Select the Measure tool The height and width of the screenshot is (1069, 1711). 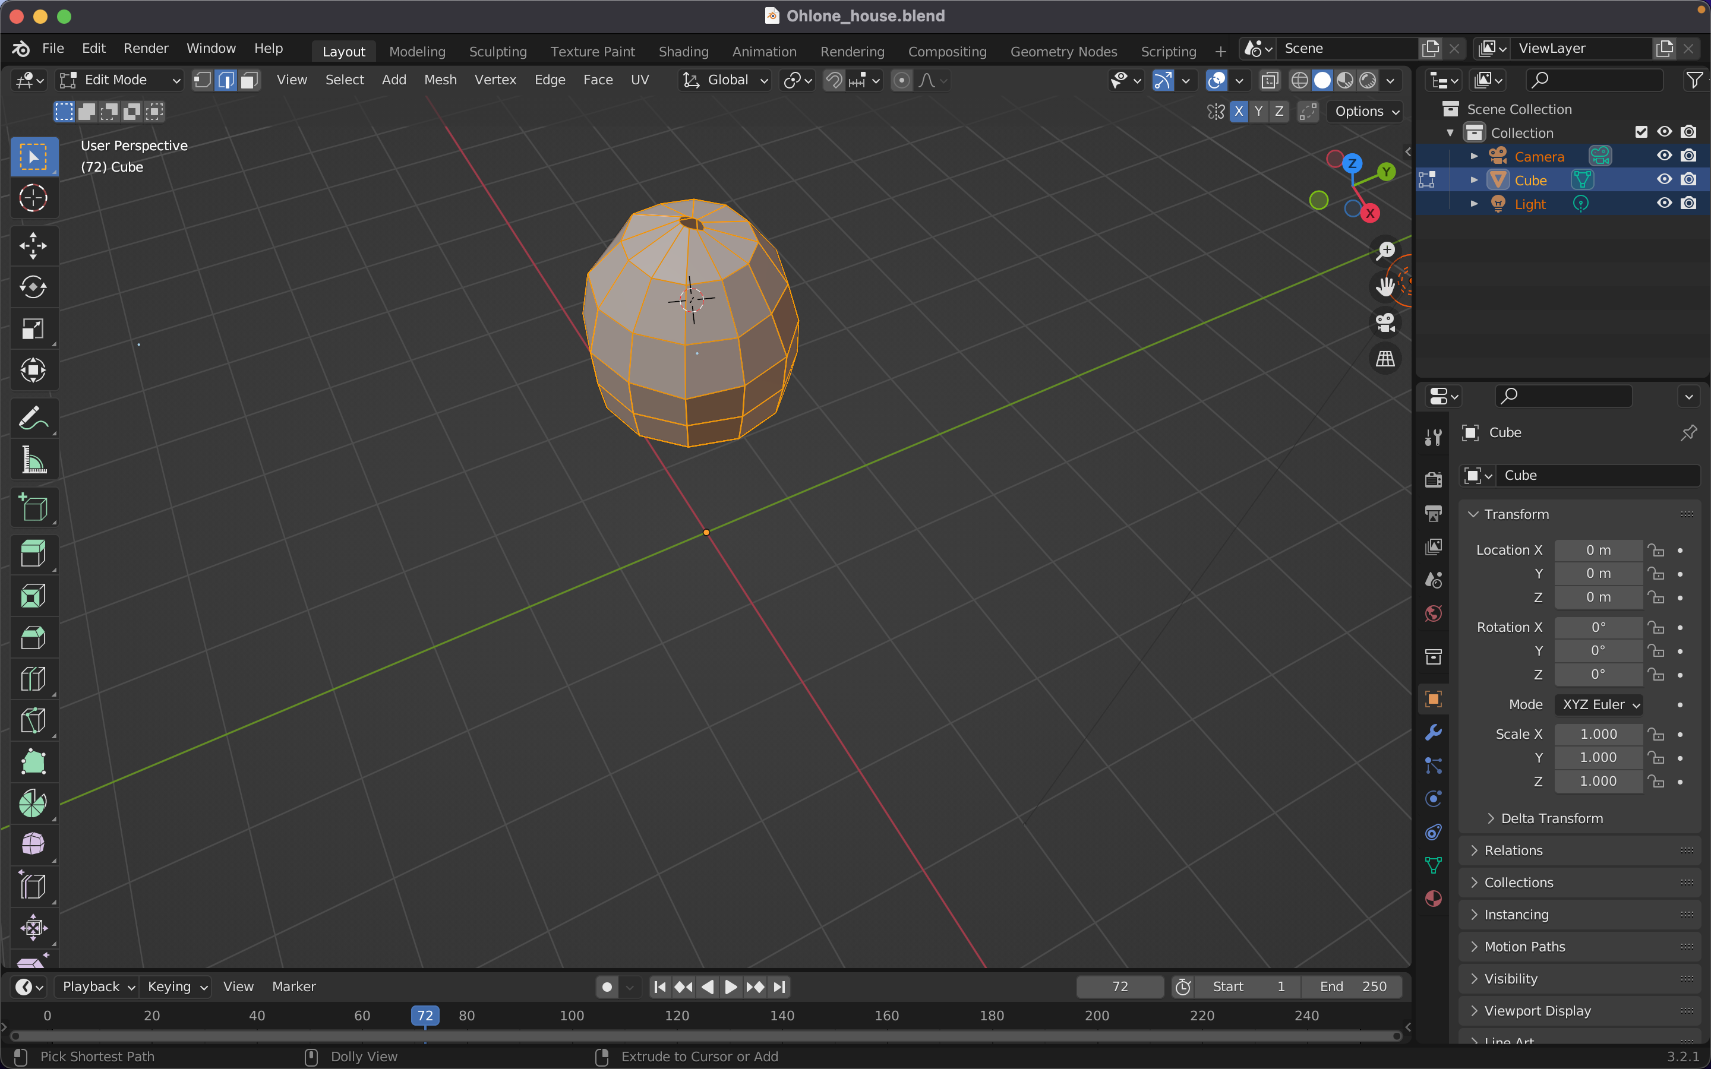(33, 460)
